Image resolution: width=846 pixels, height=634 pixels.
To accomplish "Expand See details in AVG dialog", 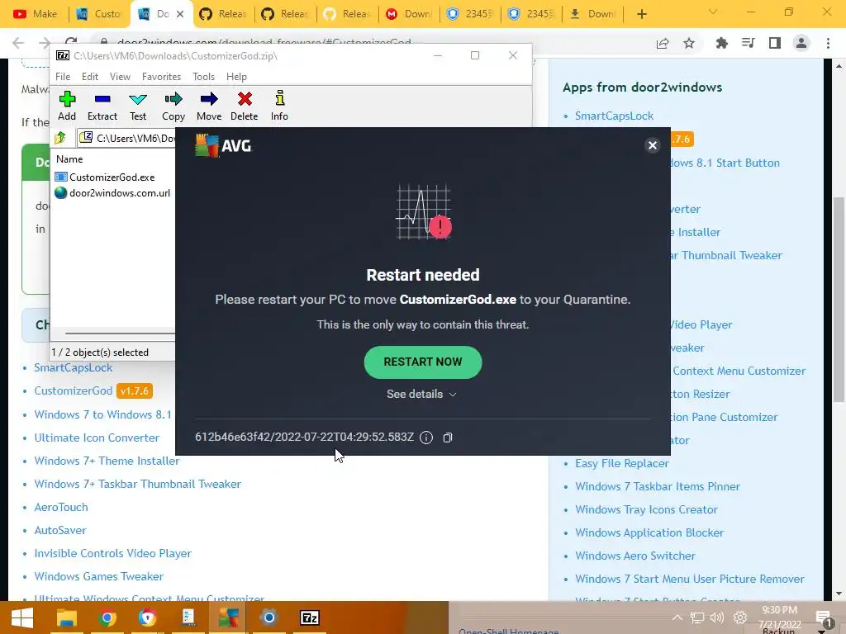I will click(422, 394).
